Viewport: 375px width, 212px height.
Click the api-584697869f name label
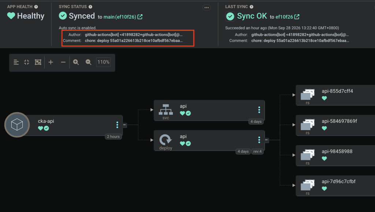339,121
